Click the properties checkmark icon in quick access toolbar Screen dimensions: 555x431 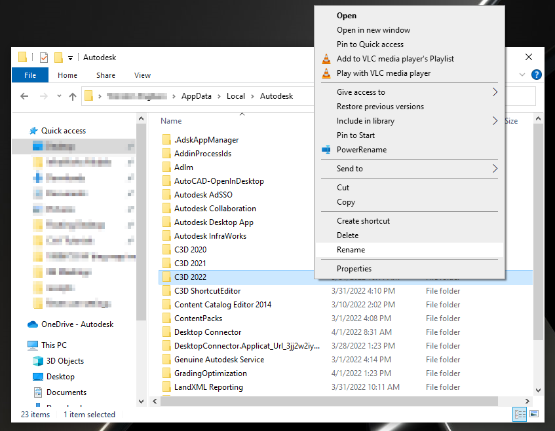pos(43,57)
